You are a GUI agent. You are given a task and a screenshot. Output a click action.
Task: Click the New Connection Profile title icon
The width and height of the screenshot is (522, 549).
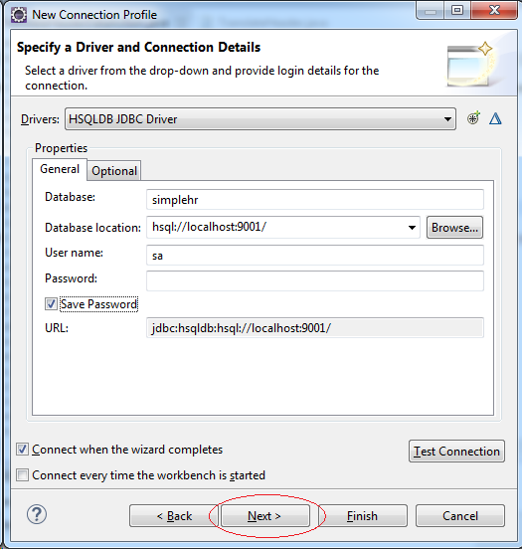click(x=19, y=15)
